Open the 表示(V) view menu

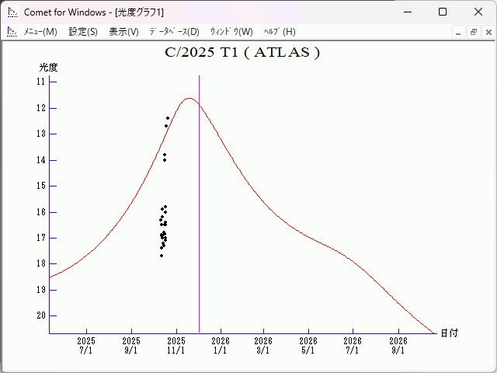123,32
